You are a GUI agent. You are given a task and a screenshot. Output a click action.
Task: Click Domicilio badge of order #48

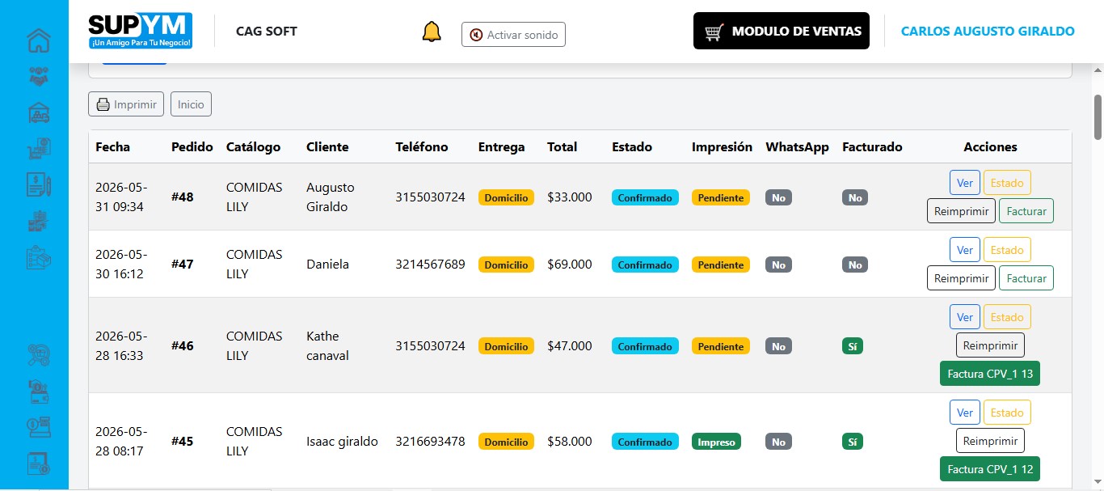506,197
